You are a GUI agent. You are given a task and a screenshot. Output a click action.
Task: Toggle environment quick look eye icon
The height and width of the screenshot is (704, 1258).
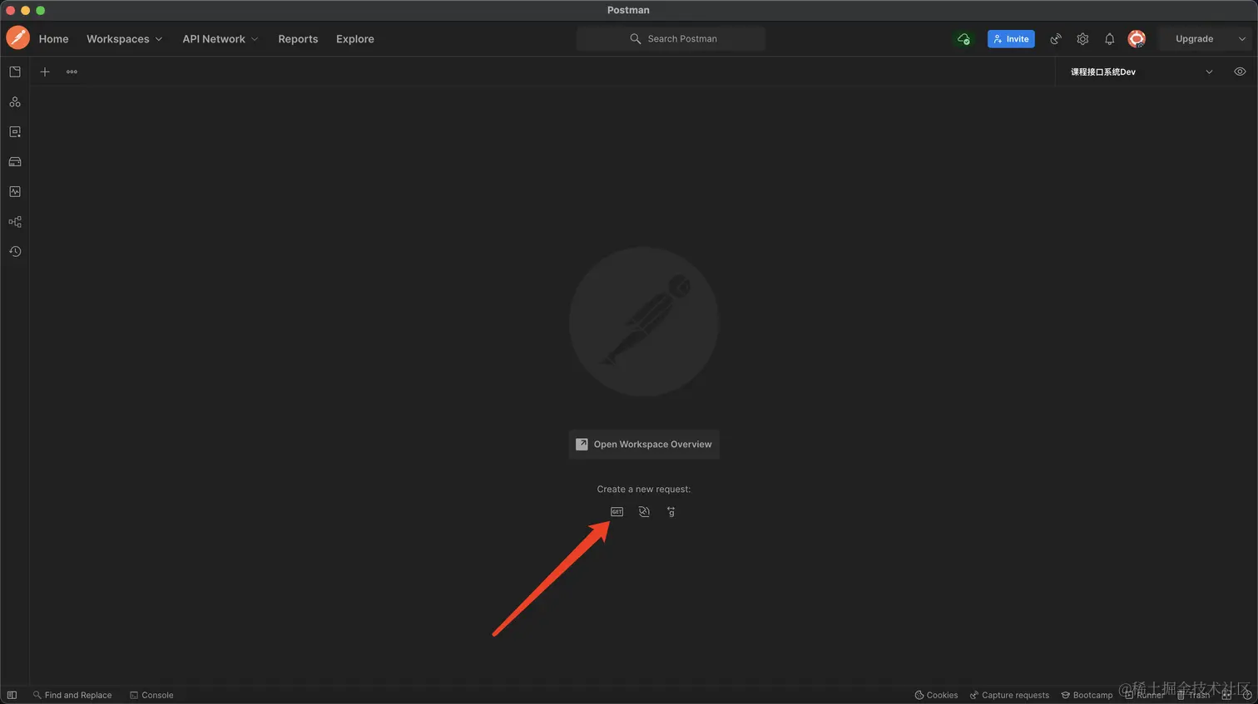point(1240,72)
